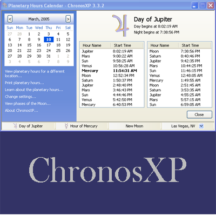Open View planetary hours for a different location
Screen dimensions: 216x216
[35, 73]
